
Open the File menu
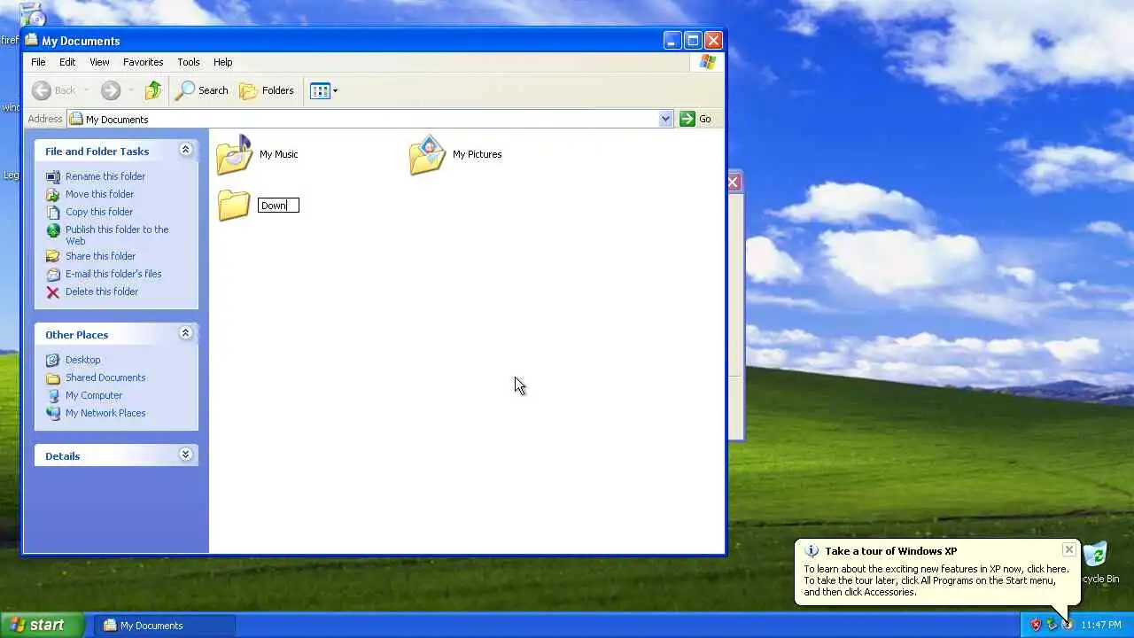[x=38, y=62]
